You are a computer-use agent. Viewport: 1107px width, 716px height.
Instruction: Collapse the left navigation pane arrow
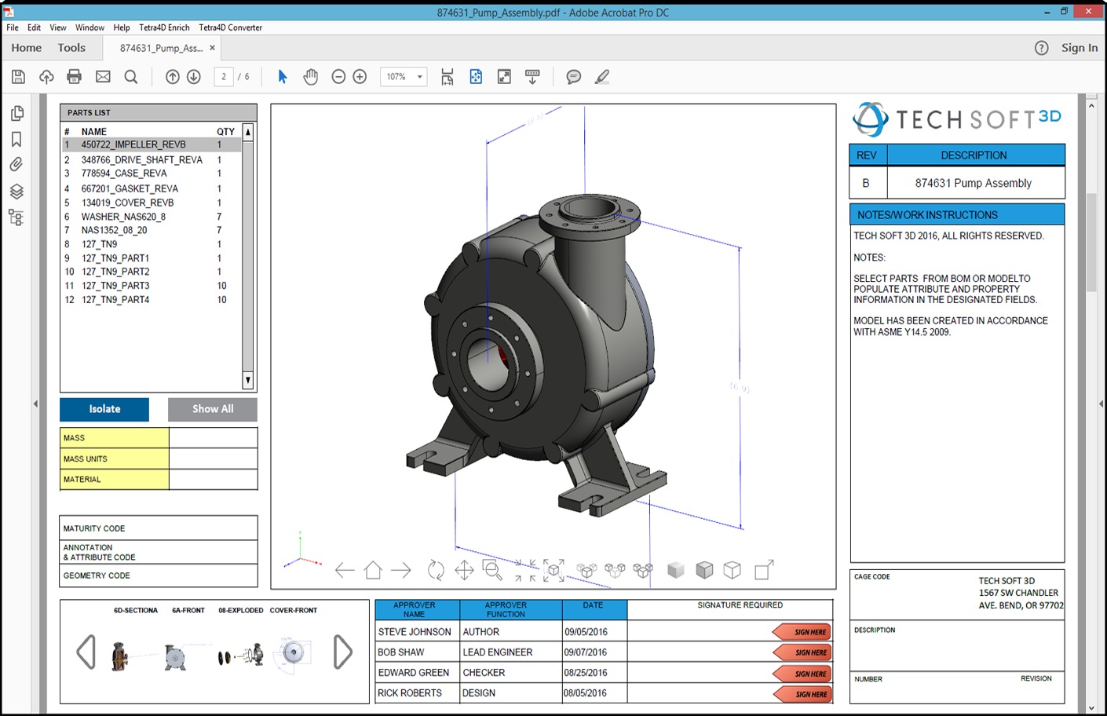(x=35, y=404)
